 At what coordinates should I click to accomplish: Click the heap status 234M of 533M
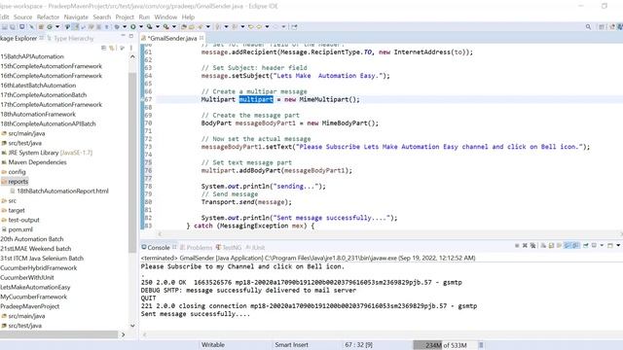click(446, 345)
